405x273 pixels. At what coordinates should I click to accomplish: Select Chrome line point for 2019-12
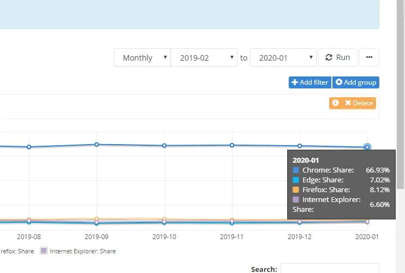coord(300,146)
